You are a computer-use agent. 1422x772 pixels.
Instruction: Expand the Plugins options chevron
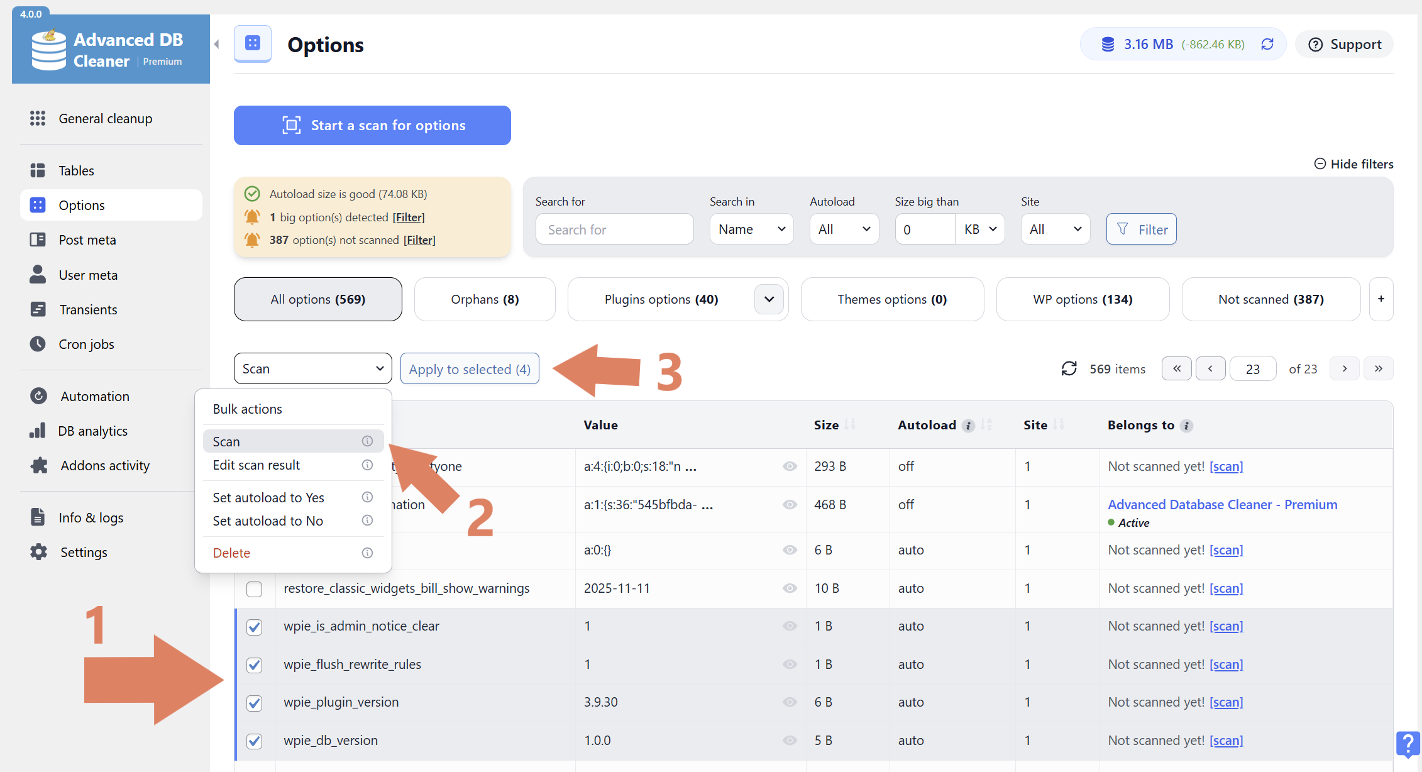pyautogui.click(x=769, y=299)
